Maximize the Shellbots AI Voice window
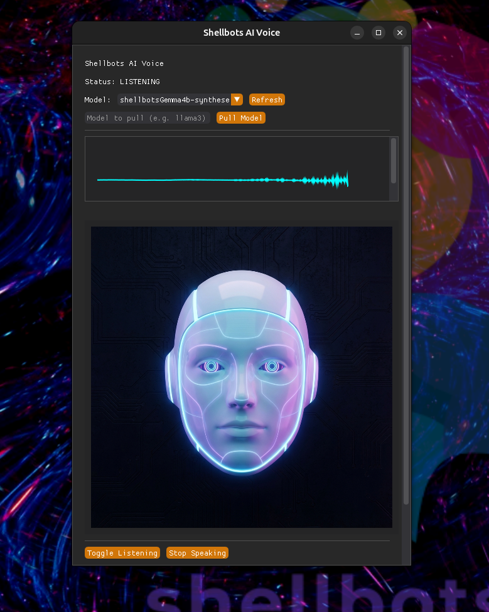Viewport: 489px width, 612px height. (379, 33)
